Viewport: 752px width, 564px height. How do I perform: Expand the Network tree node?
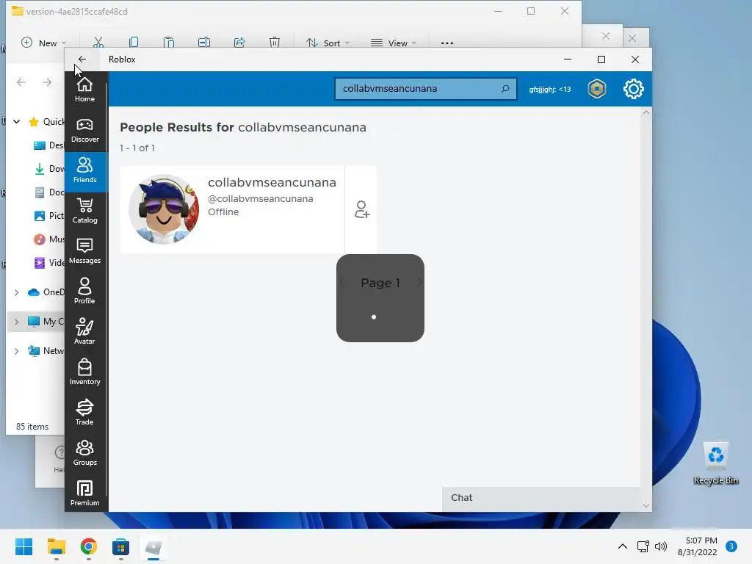[17, 351]
